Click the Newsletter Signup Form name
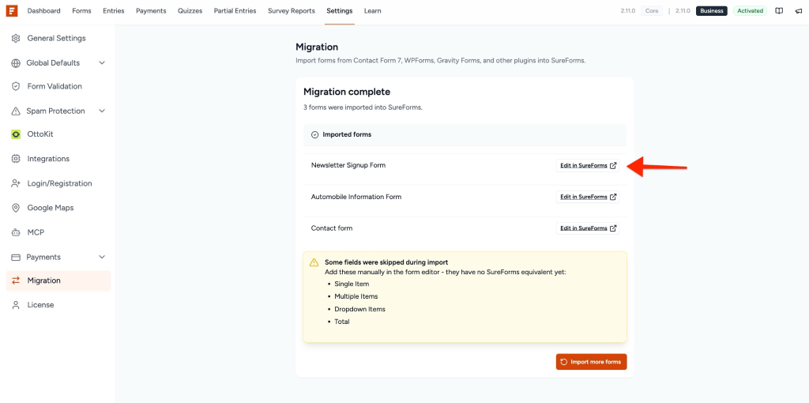The height and width of the screenshot is (403, 809). 348,166
